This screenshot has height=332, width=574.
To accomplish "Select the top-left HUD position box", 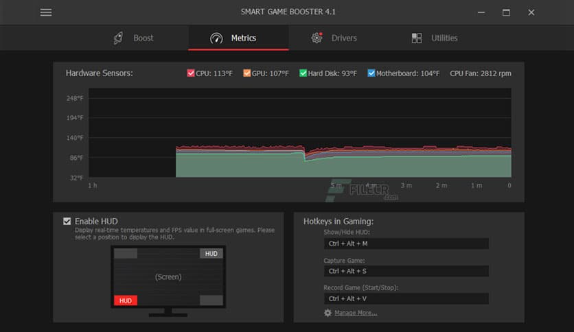I will click(x=126, y=254).
